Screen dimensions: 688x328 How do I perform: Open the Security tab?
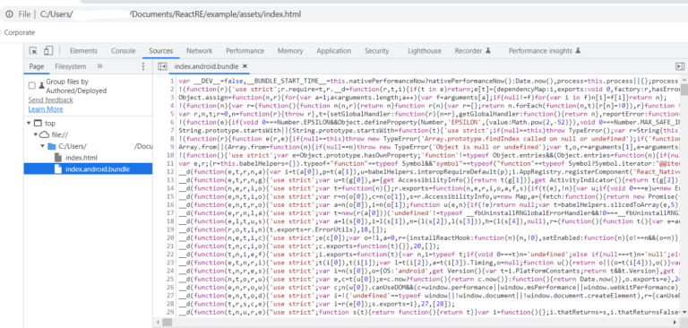(x=376, y=51)
